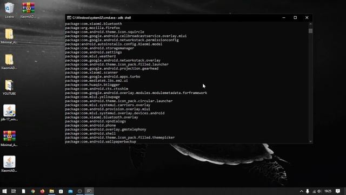Open the volume tray icon
The image size is (346, 195).
(319, 191)
